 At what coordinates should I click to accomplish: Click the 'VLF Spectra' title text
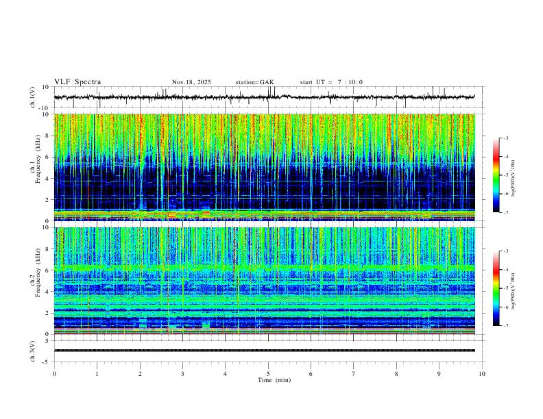77,82
